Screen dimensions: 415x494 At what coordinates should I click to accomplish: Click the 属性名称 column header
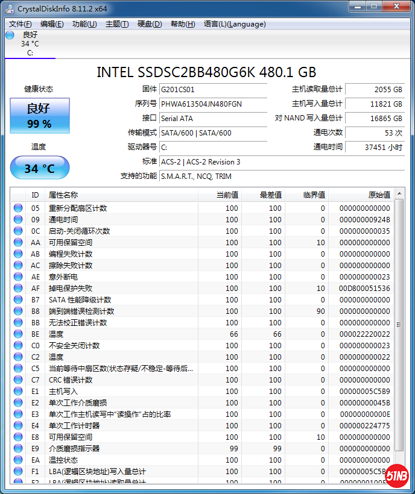pyautogui.click(x=63, y=195)
